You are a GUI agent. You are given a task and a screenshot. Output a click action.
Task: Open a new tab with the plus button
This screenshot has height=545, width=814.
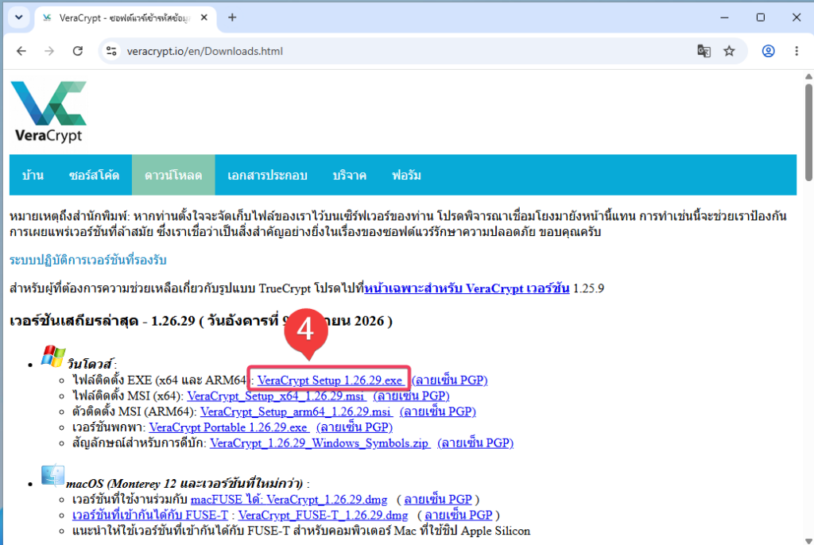232,17
